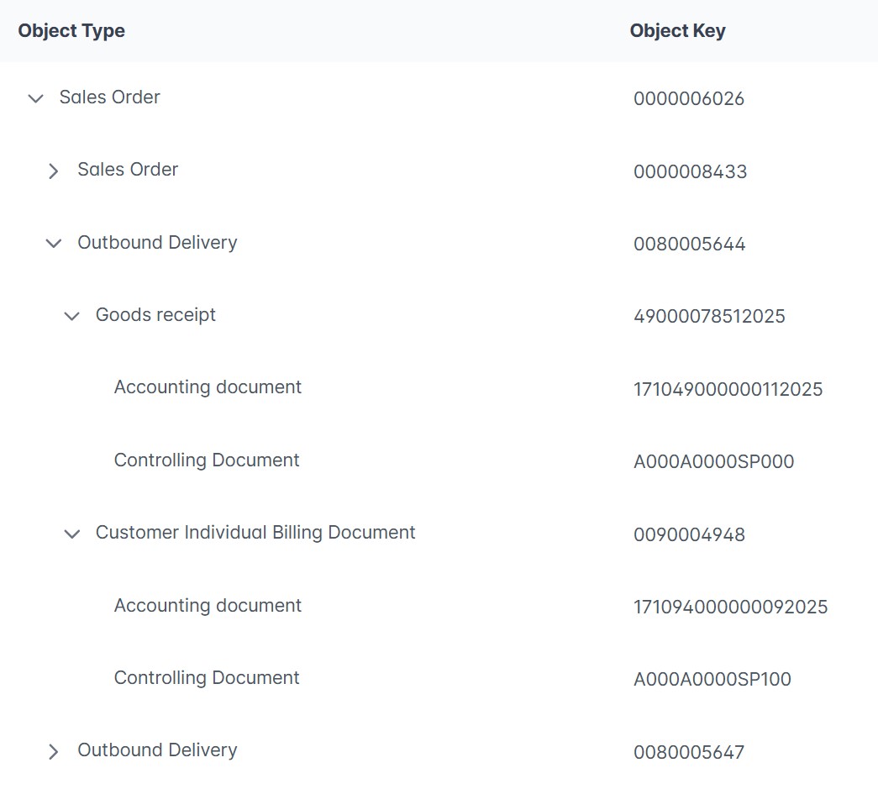Select the Goods receipt tree item

[155, 315]
